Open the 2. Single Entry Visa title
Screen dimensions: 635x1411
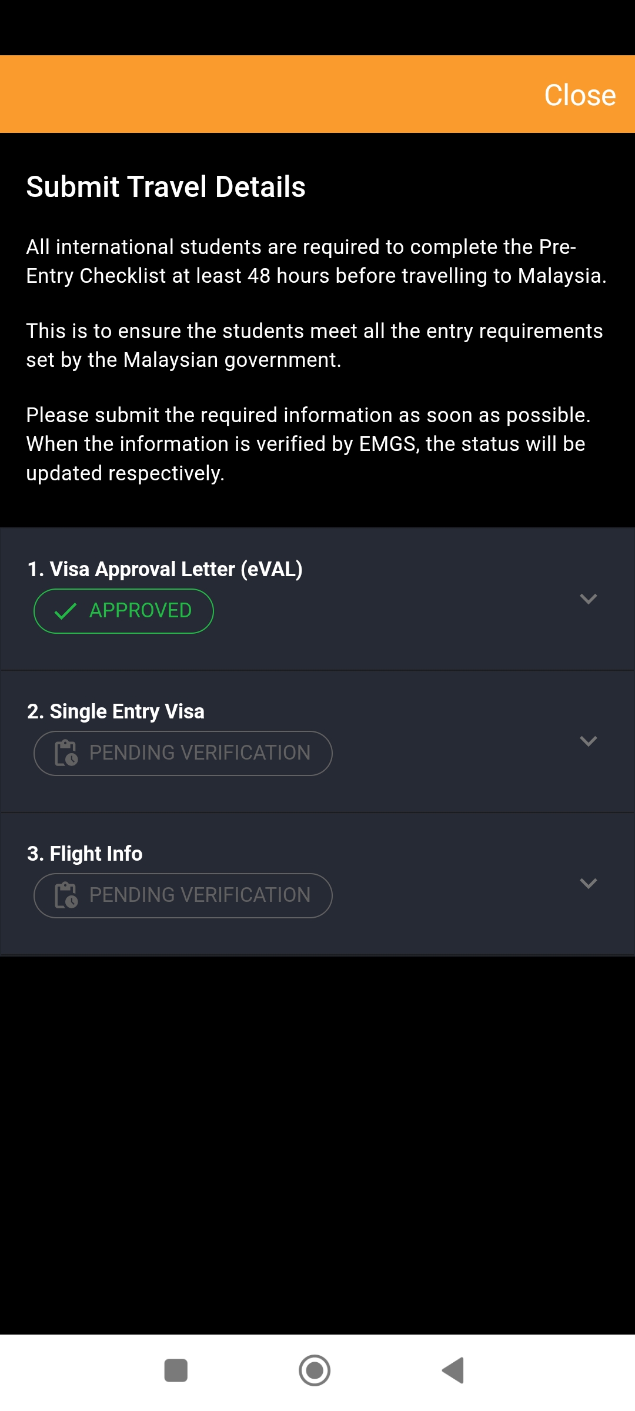[116, 711]
